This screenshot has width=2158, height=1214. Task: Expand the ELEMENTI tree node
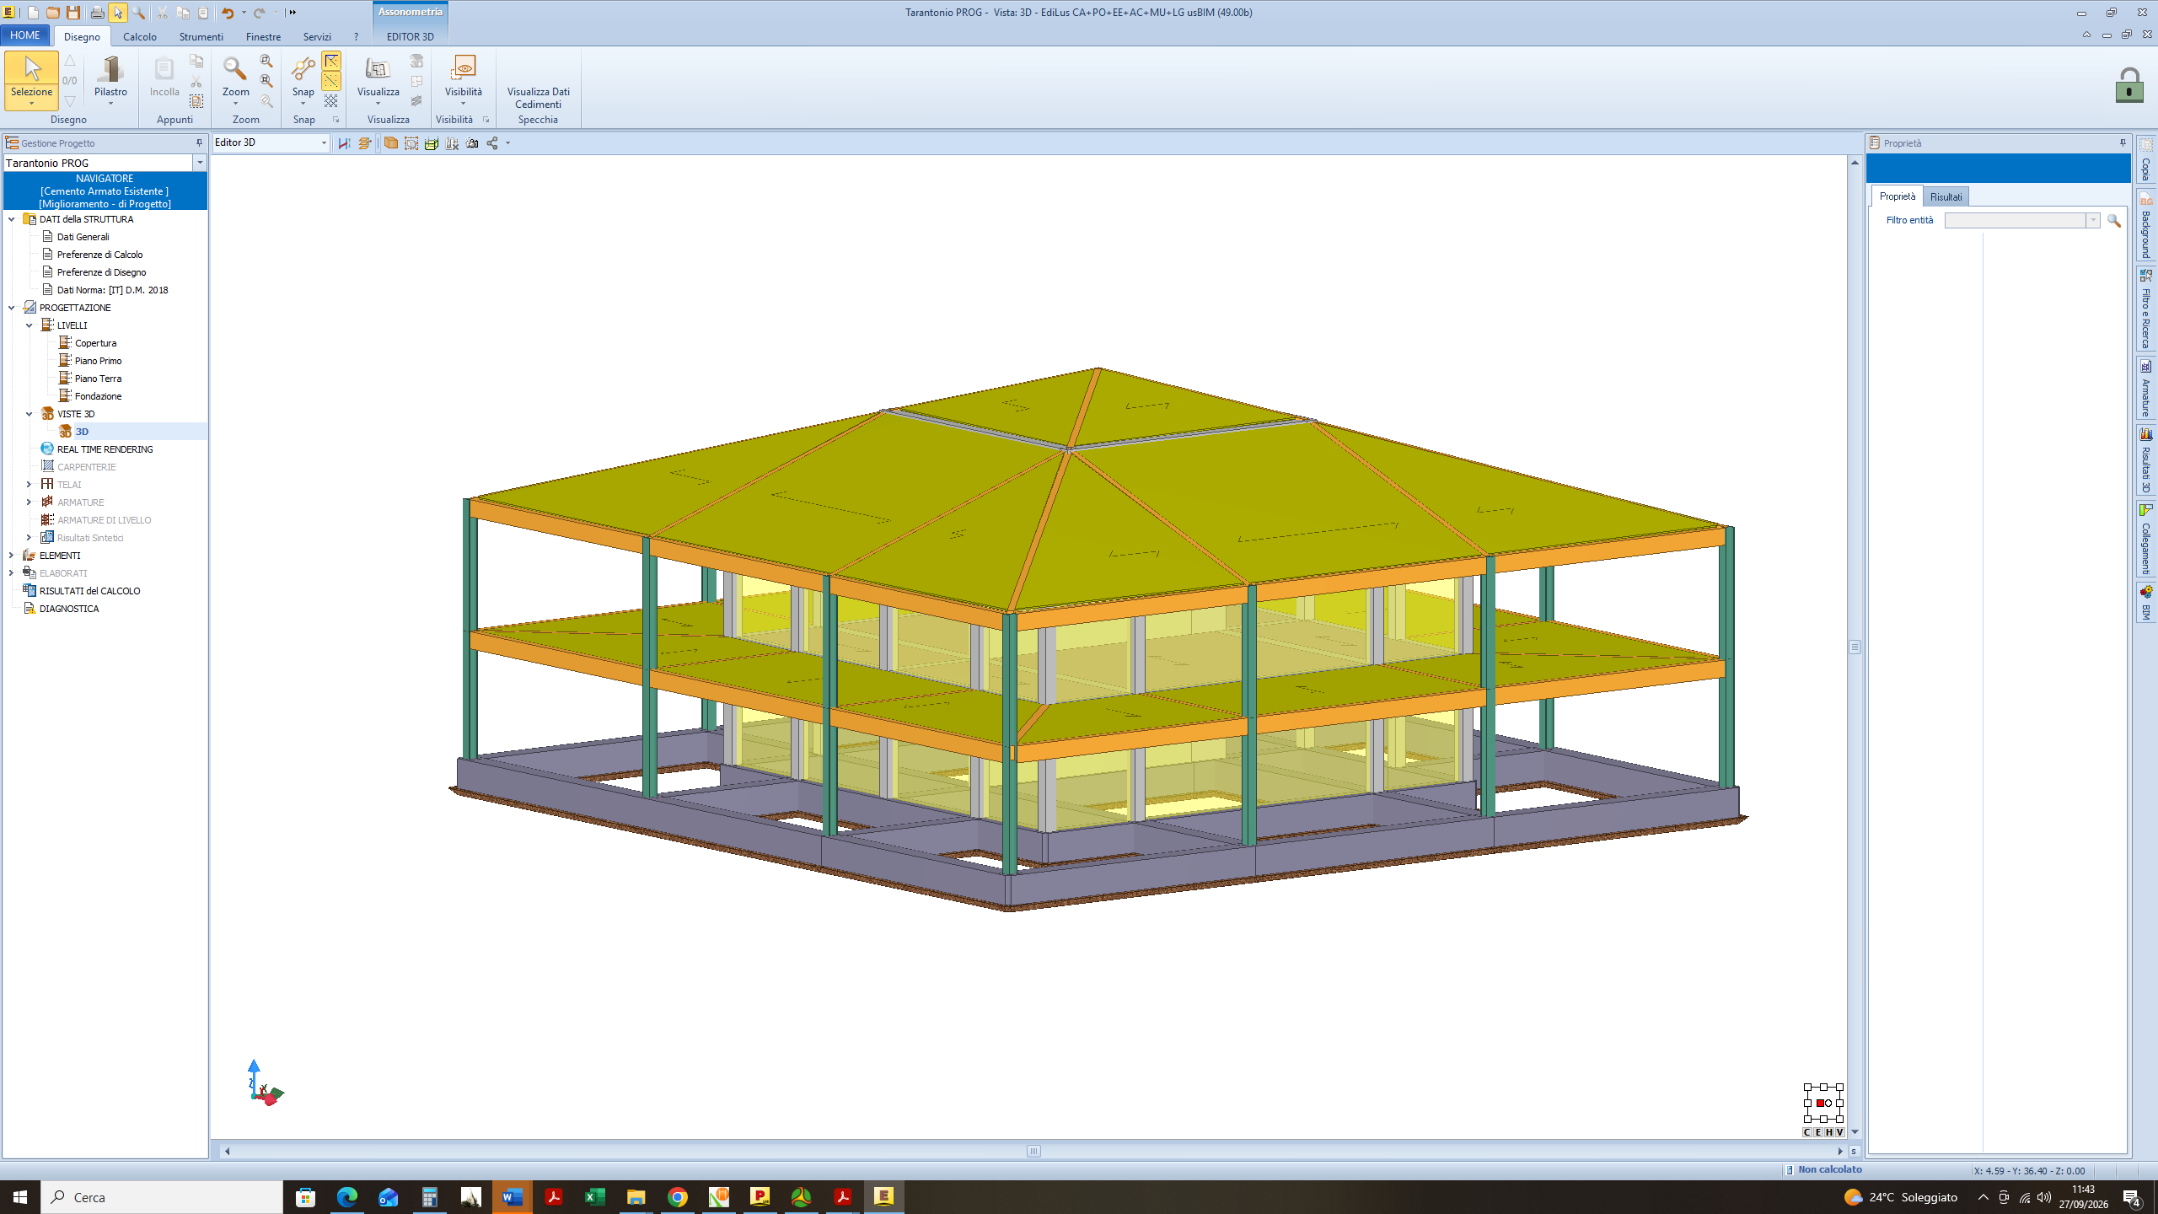[x=11, y=556]
